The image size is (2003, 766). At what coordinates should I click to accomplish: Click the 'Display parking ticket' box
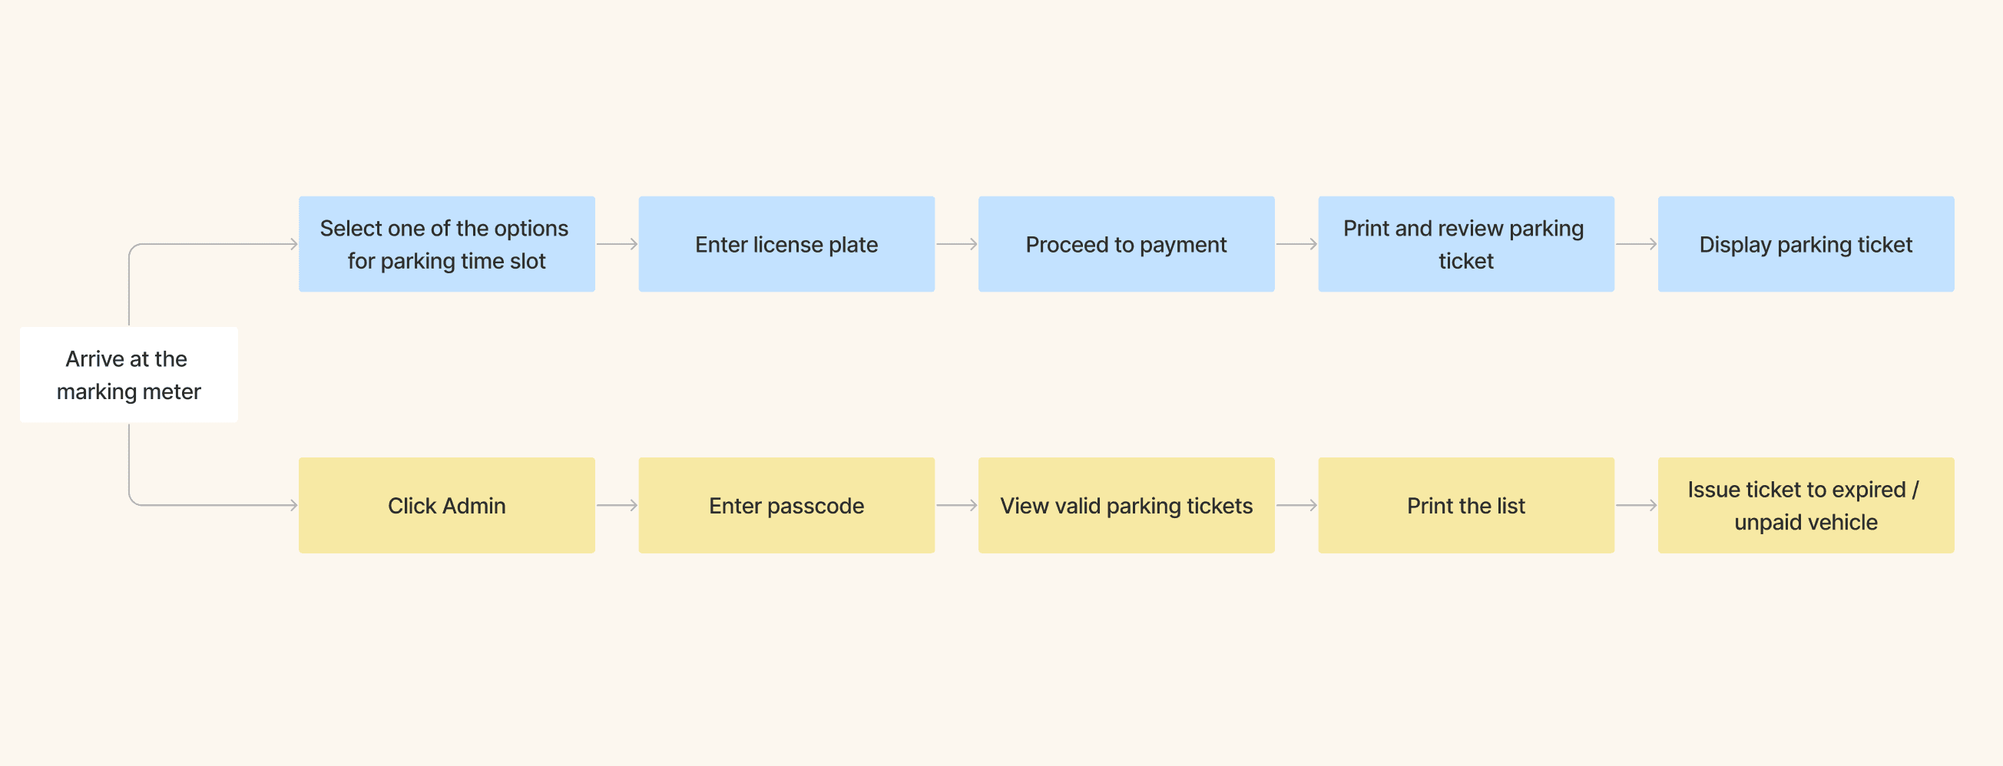(x=1806, y=244)
